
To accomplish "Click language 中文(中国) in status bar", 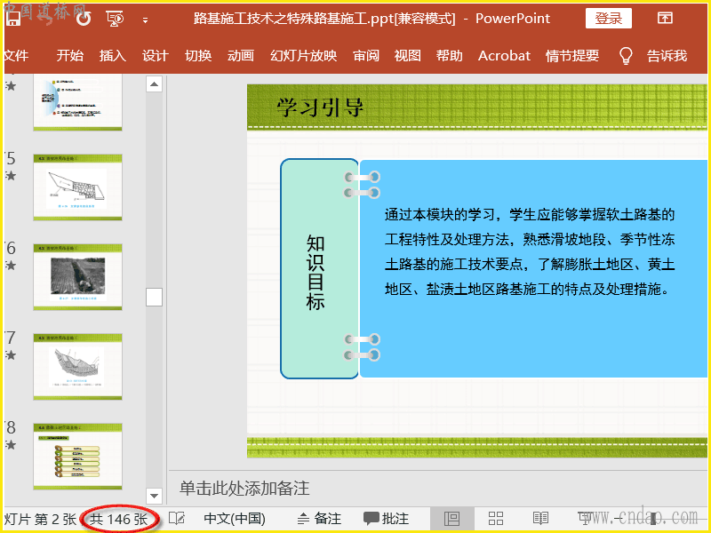I will 235,519.
